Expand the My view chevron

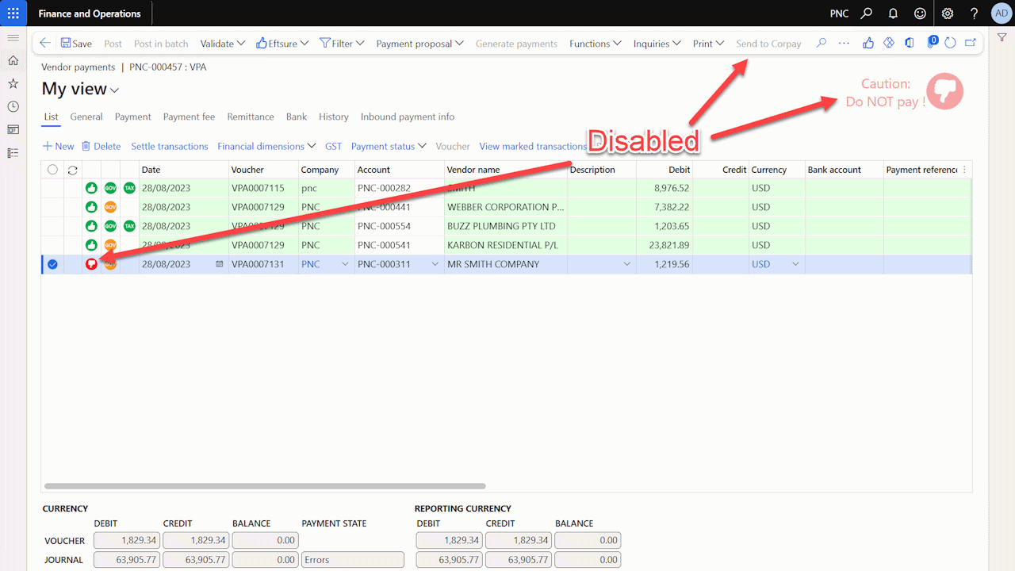[113, 90]
